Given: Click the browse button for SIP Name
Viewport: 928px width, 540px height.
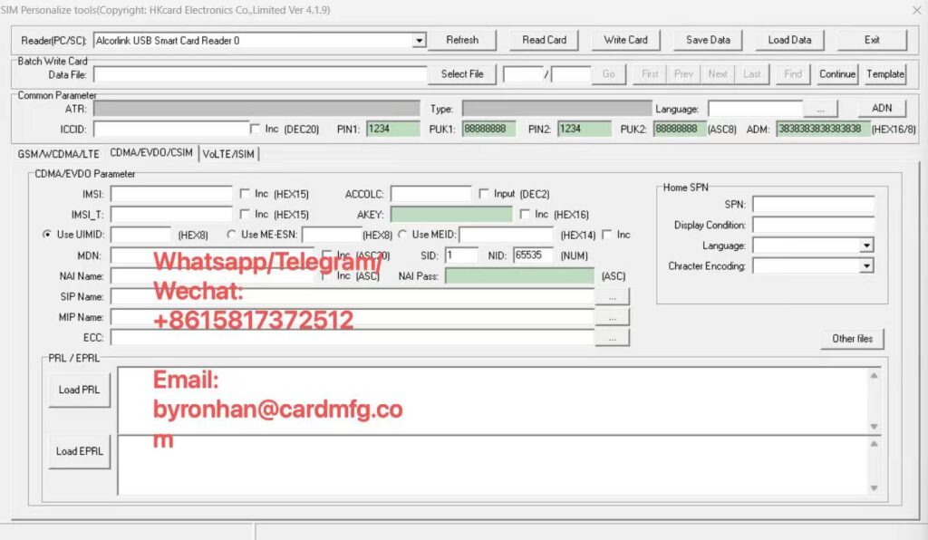Looking at the screenshot, I should pyautogui.click(x=612, y=297).
